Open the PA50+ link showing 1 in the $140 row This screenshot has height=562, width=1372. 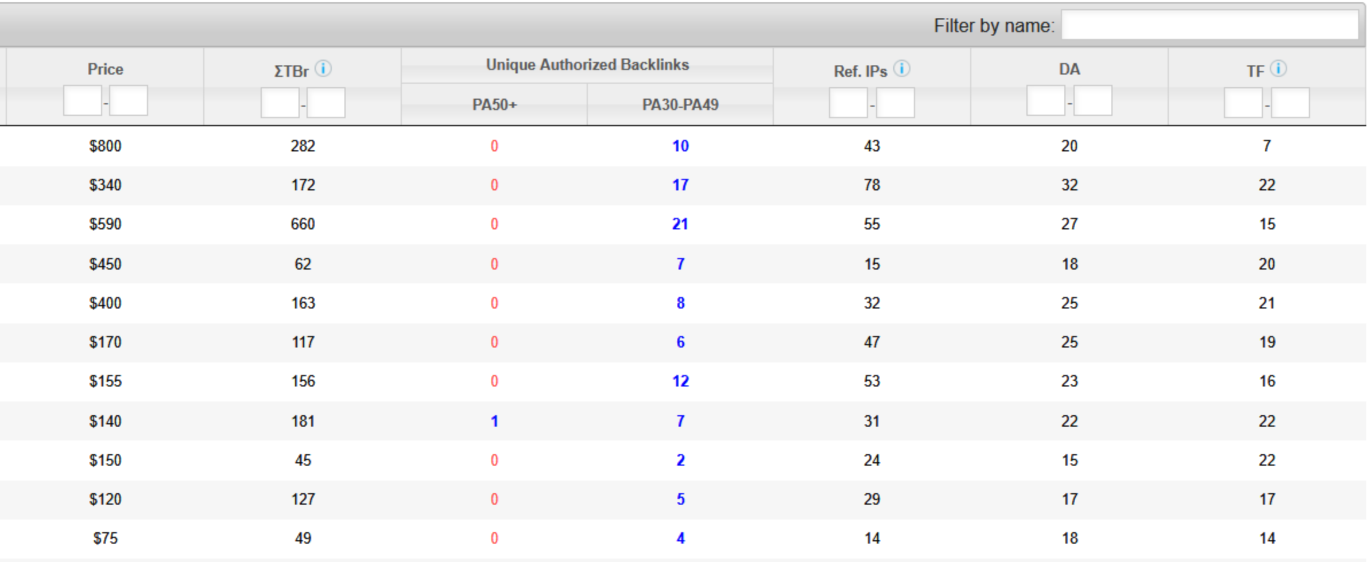494,421
